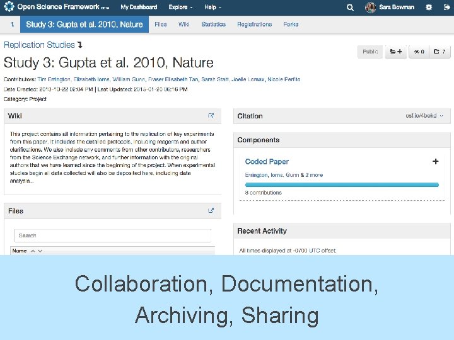Open contributor Joelle Lomax's profile

click(x=248, y=79)
